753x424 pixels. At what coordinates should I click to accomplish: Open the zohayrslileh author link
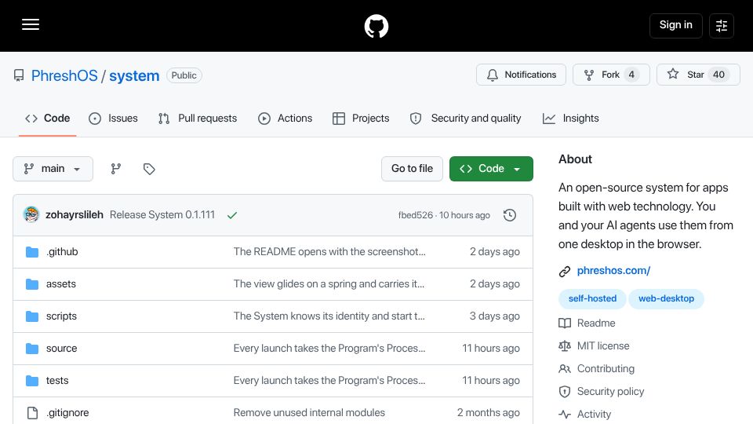tap(75, 215)
